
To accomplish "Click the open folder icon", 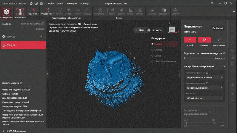I will tap(41, 4).
